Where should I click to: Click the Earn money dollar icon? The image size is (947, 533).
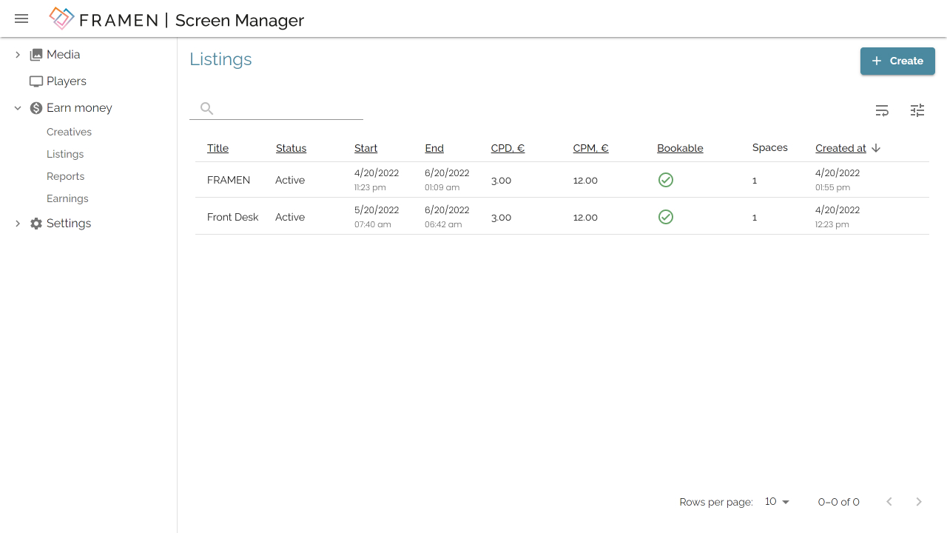[x=36, y=108]
